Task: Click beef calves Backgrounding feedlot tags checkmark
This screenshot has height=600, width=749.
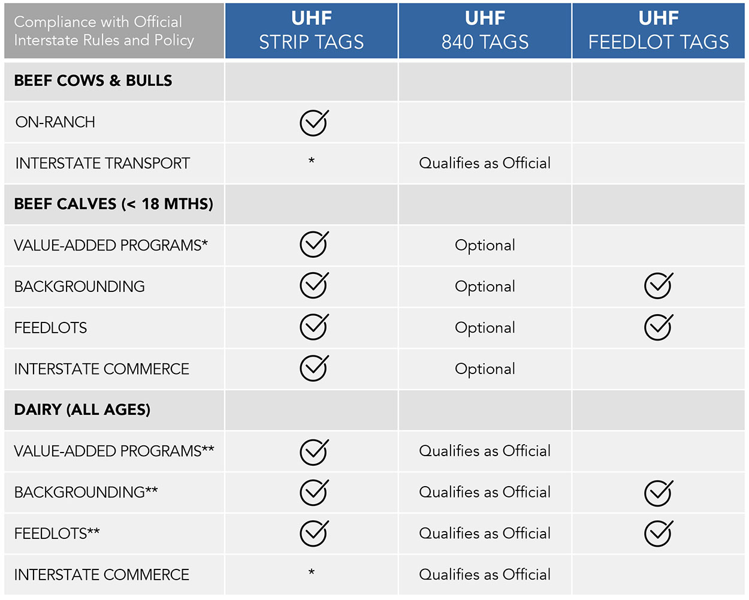Action: click(x=658, y=286)
